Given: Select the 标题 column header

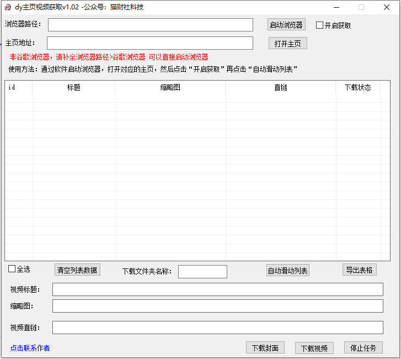Looking at the screenshot, I should (x=74, y=87).
